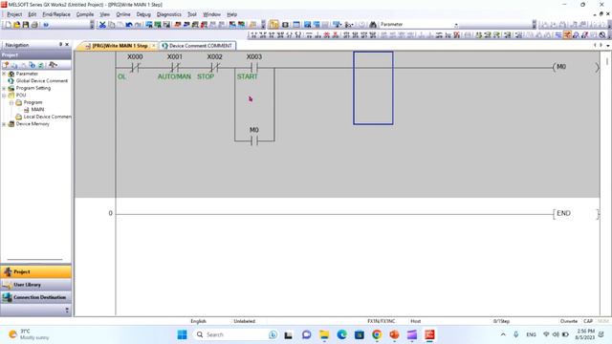Click the Global Device Comment icon

(x=11, y=80)
